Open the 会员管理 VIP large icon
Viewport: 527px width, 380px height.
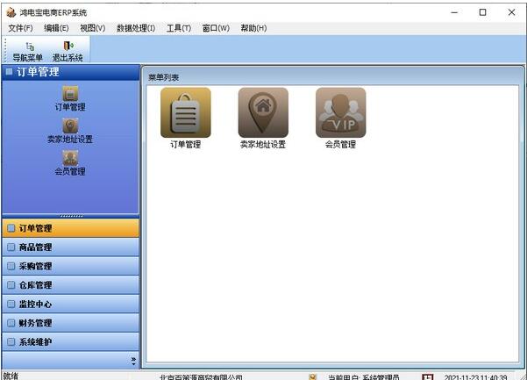coord(341,112)
